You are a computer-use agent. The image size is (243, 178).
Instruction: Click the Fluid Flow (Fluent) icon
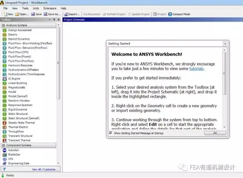point(5,57)
